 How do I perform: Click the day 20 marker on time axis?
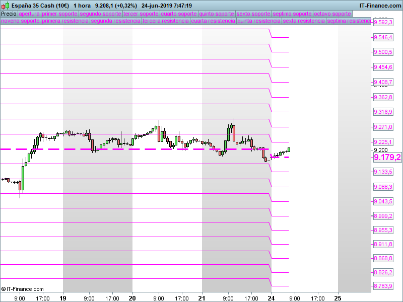coord(132,298)
